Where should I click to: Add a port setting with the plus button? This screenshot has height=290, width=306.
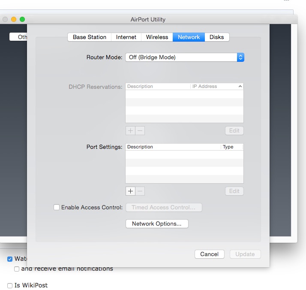[130, 191]
